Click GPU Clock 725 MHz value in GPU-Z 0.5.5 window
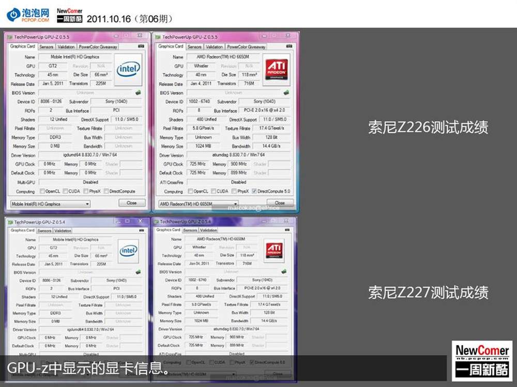 pyautogui.click(x=197, y=164)
